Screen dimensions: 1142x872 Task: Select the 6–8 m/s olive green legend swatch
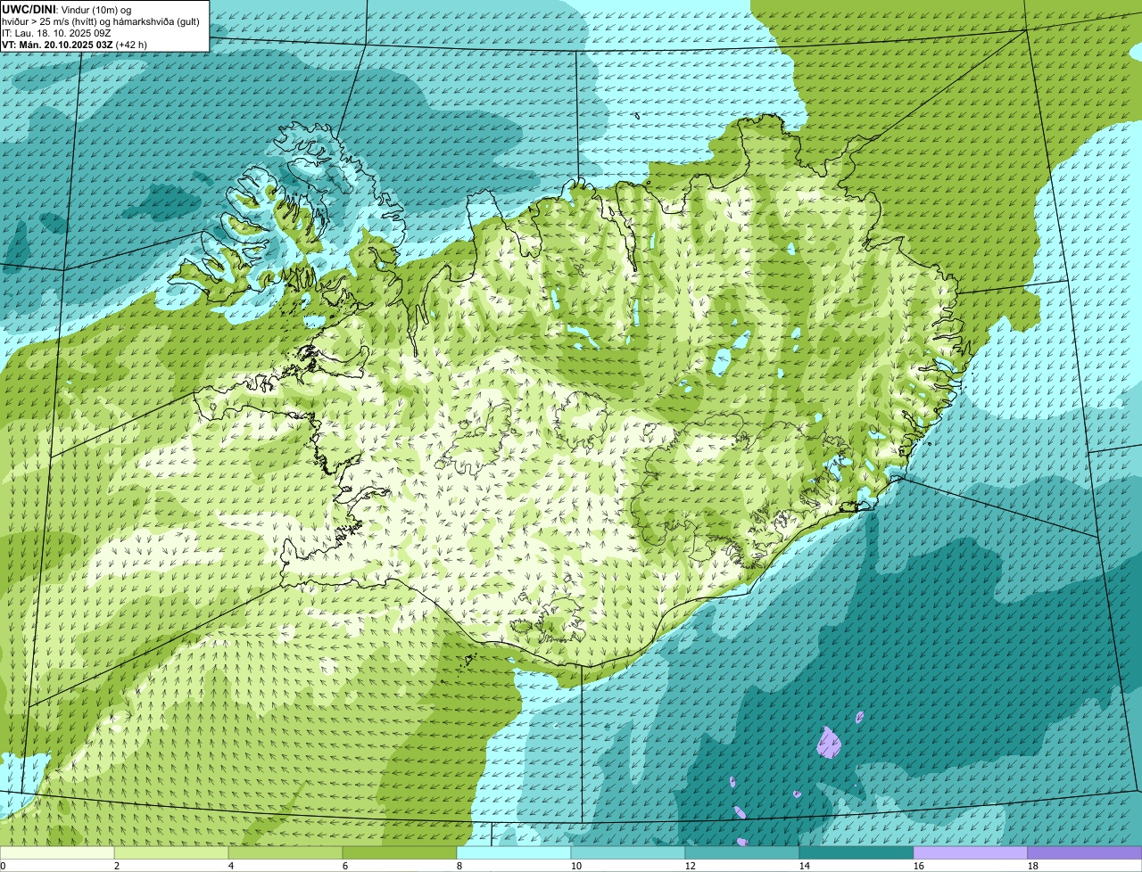[400, 852]
